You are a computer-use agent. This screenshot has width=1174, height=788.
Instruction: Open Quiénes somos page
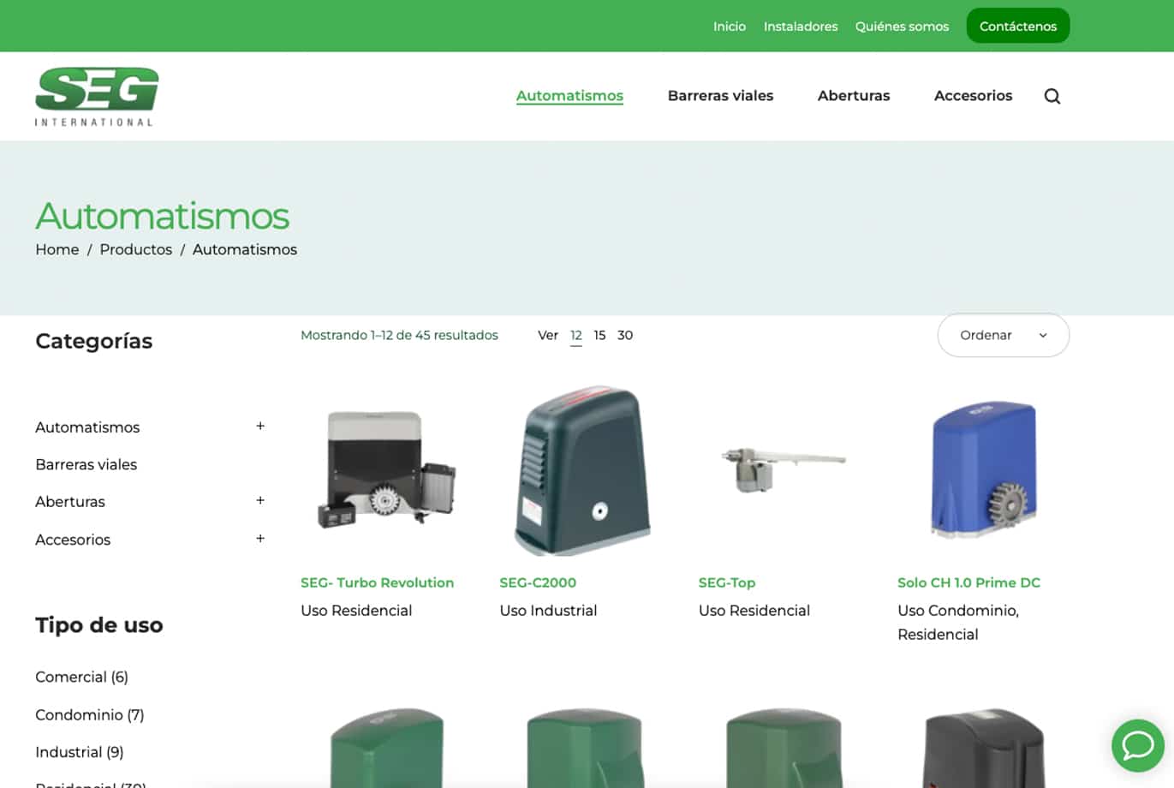902,27
